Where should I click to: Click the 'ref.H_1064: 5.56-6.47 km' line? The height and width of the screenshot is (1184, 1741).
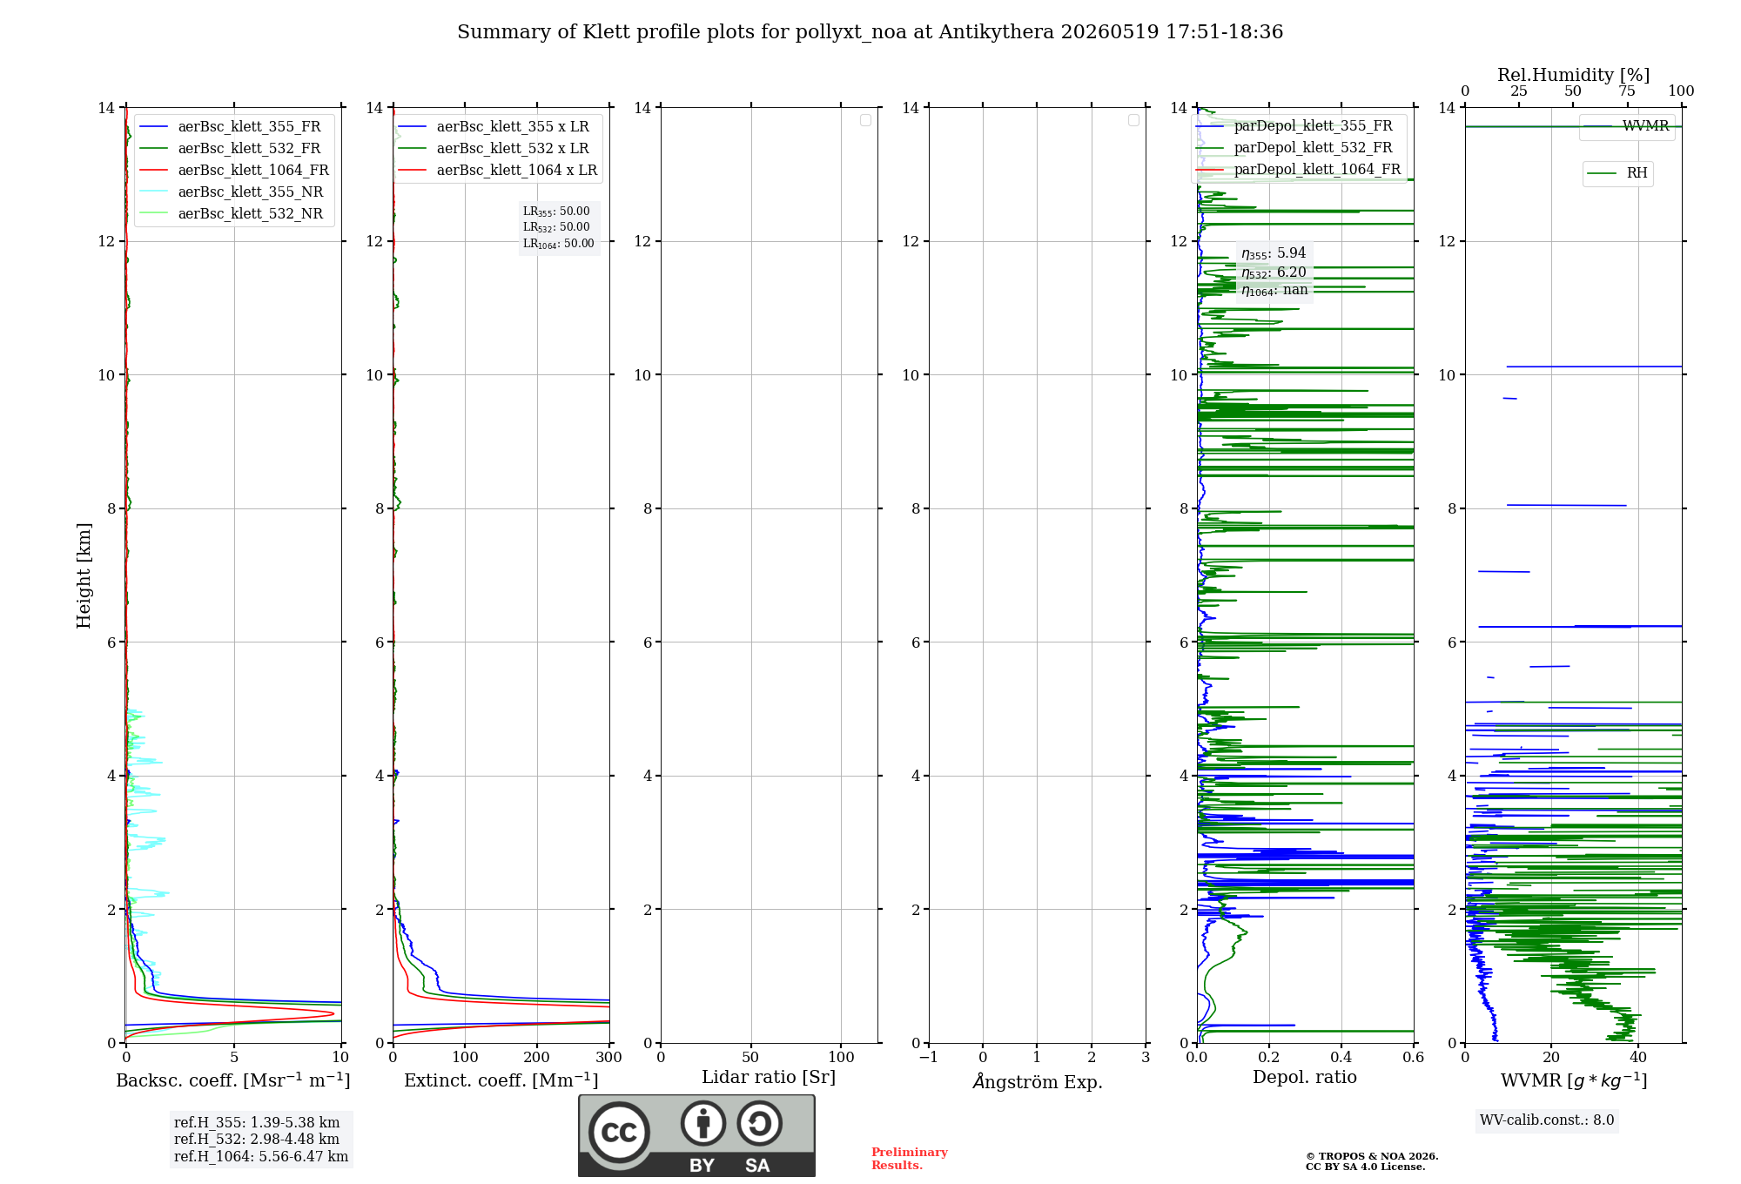[261, 1157]
